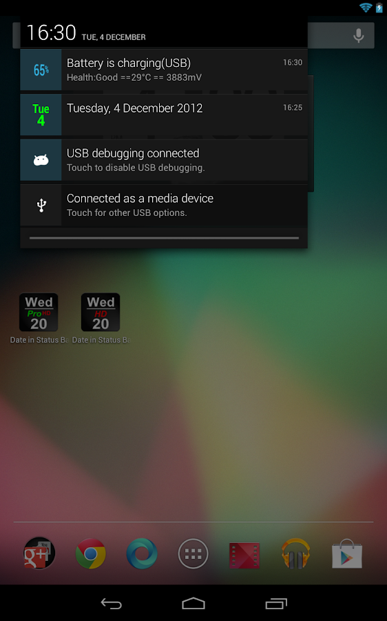Open Play Music headphones app
Image resolution: width=387 pixels, height=621 pixels.
[295, 553]
